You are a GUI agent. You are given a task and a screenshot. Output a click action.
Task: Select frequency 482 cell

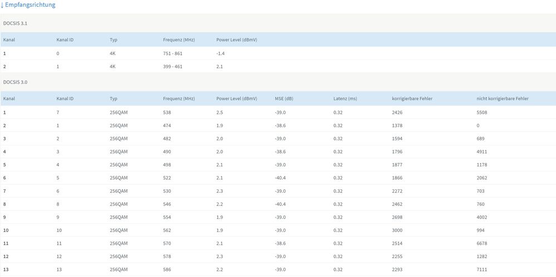point(167,139)
